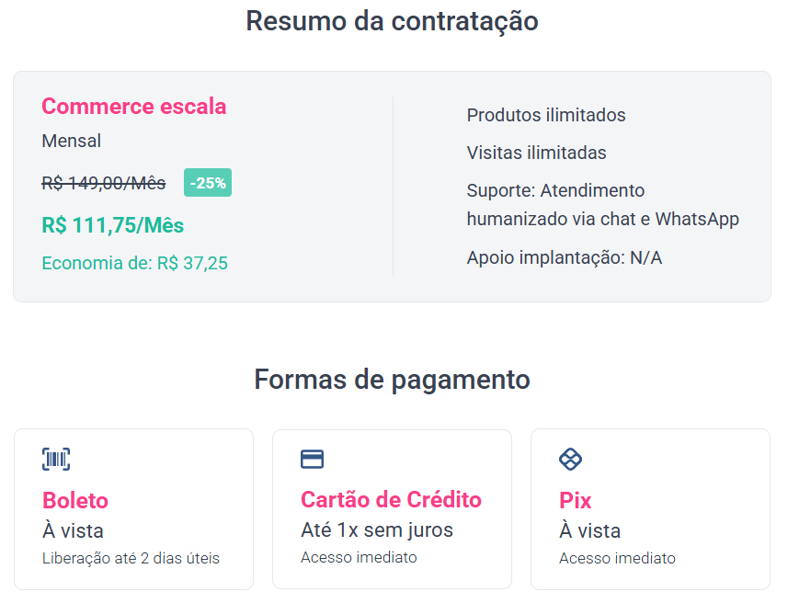The width and height of the screenshot is (788, 603).
Task: Click the Resumo da contratação heading
Action: (393, 21)
